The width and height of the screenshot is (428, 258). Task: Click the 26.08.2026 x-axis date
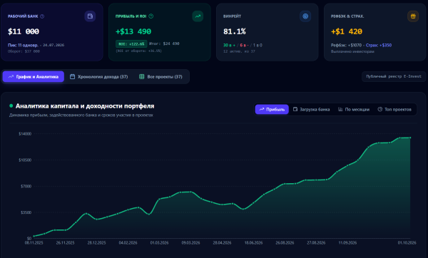(285, 243)
